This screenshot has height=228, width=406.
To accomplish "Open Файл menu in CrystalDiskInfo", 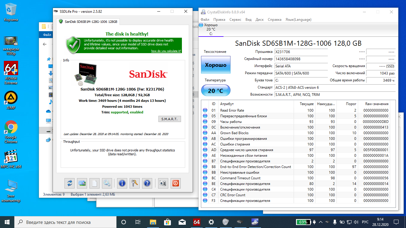I will 205,20.
